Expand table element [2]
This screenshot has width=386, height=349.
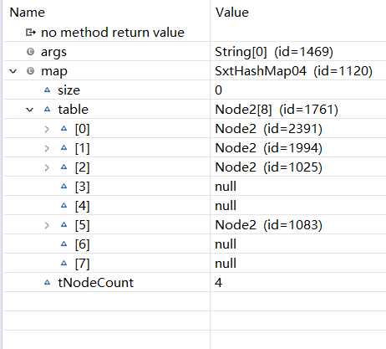point(47,167)
